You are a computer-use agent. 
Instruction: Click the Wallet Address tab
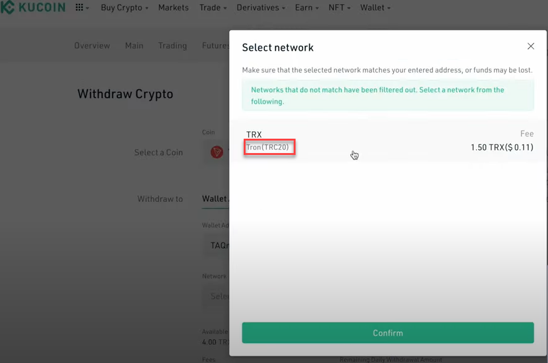point(215,199)
